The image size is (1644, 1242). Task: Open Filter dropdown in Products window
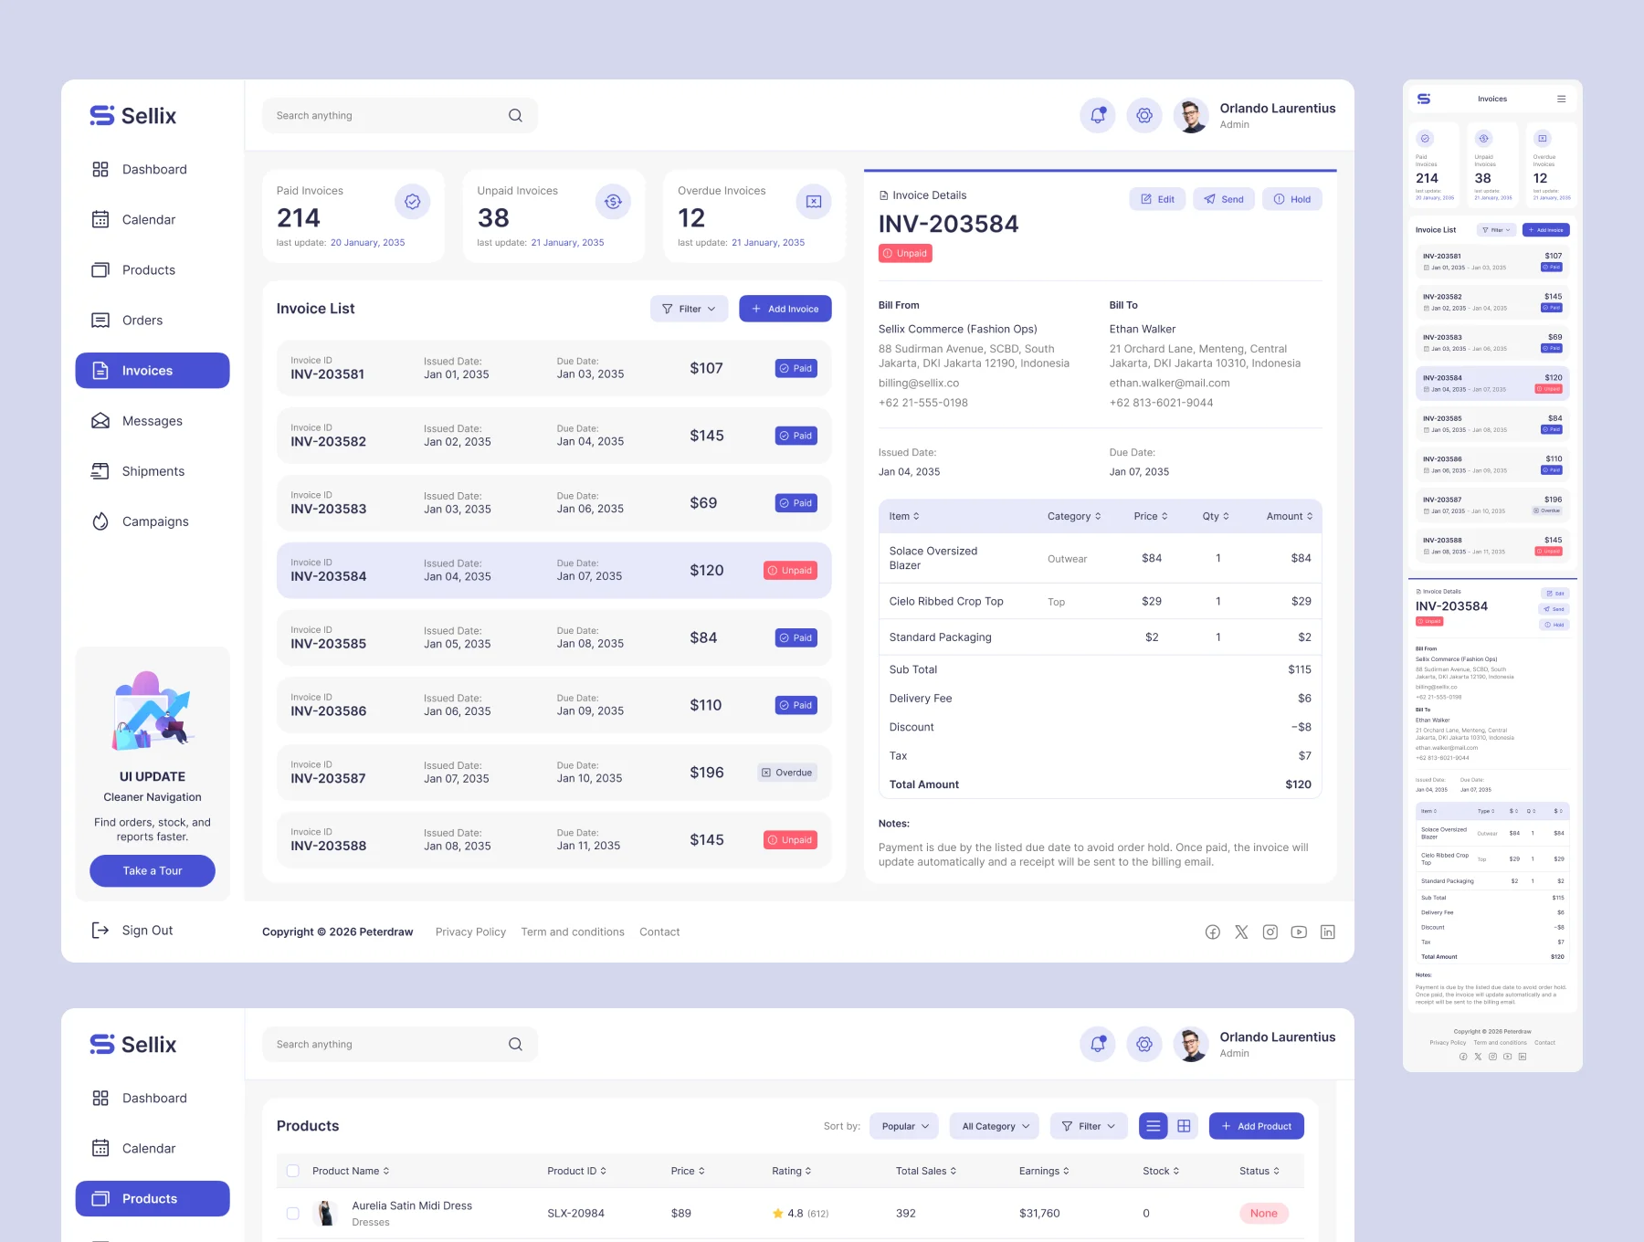coord(1089,1126)
